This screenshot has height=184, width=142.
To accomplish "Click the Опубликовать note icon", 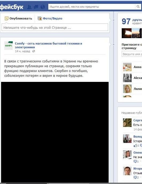I will (x=7, y=18).
